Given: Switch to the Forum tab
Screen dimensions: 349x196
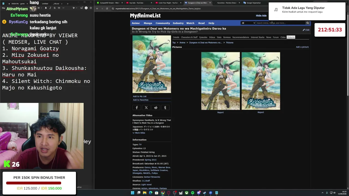Looking at the screenshot, I should click(x=276, y=37).
